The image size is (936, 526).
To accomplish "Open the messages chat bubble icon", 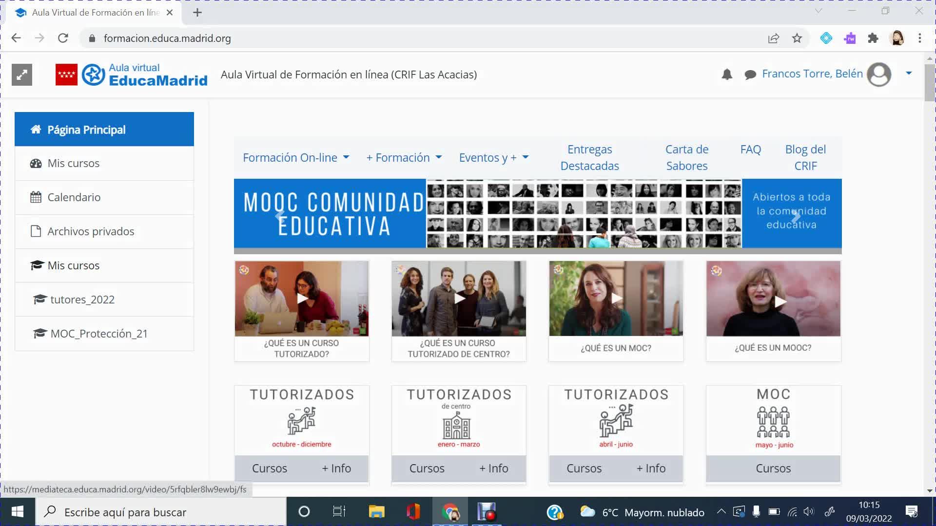I will click(x=750, y=75).
